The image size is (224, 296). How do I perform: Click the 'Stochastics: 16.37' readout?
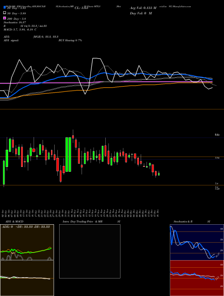[15, 22]
